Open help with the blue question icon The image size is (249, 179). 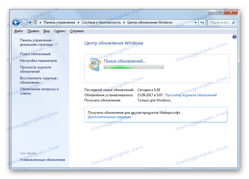(234, 37)
